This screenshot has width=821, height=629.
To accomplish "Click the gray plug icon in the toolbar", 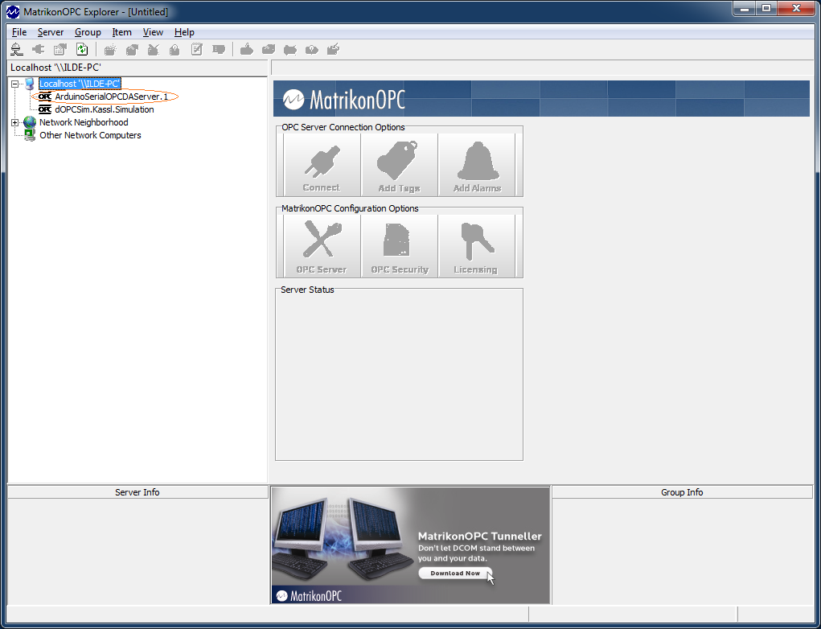I will pyautogui.click(x=39, y=50).
